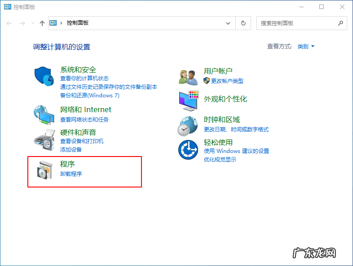Screen dimensions: 353x266
Task: Open 网络和 Internet category heading
Action: click(85, 109)
